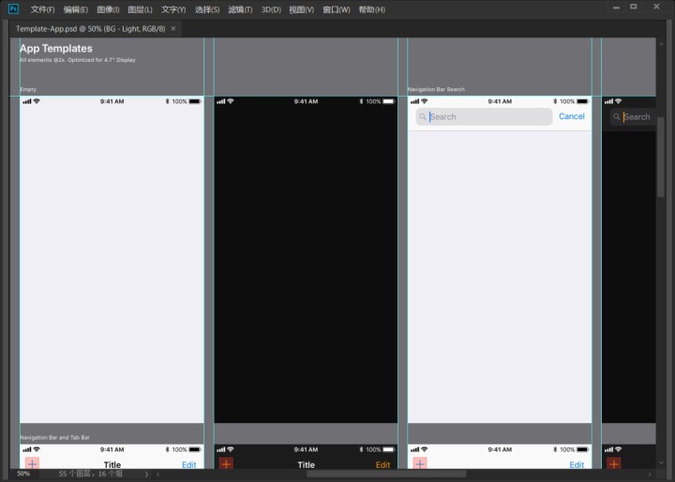The image size is (675, 482).
Task: Open the 窗口(W) menu
Action: pyautogui.click(x=337, y=9)
